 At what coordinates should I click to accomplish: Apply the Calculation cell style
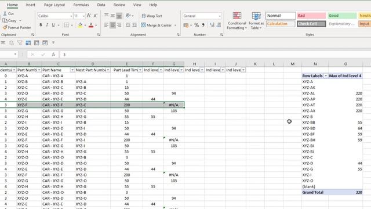pyautogui.click(x=281, y=24)
